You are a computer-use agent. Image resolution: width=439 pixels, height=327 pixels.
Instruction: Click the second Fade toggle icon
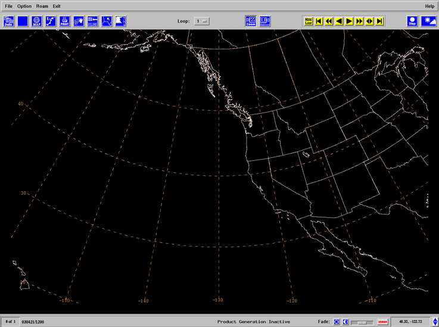pyautogui.click(x=345, y=322)
